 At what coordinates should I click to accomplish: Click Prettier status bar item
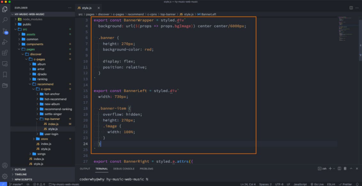(345, 184)
